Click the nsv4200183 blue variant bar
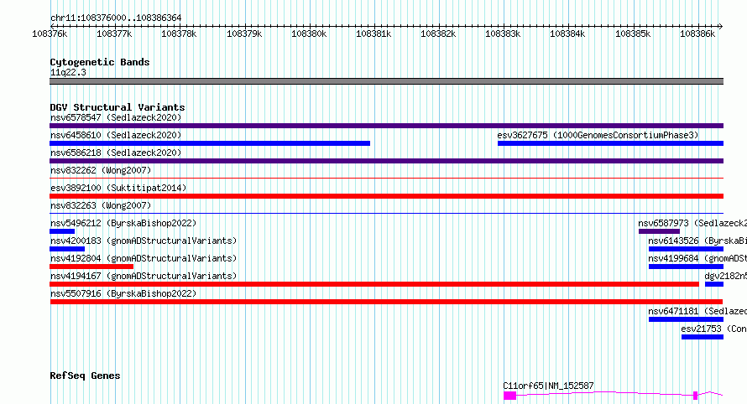This screenshot has width=747, height=404. click(x=67, y=249)
